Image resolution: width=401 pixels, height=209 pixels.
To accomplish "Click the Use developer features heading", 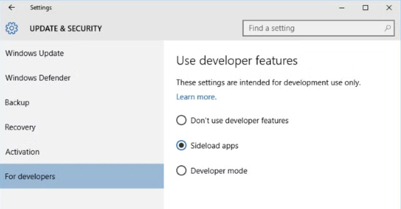I will click(x=237, y=61).
